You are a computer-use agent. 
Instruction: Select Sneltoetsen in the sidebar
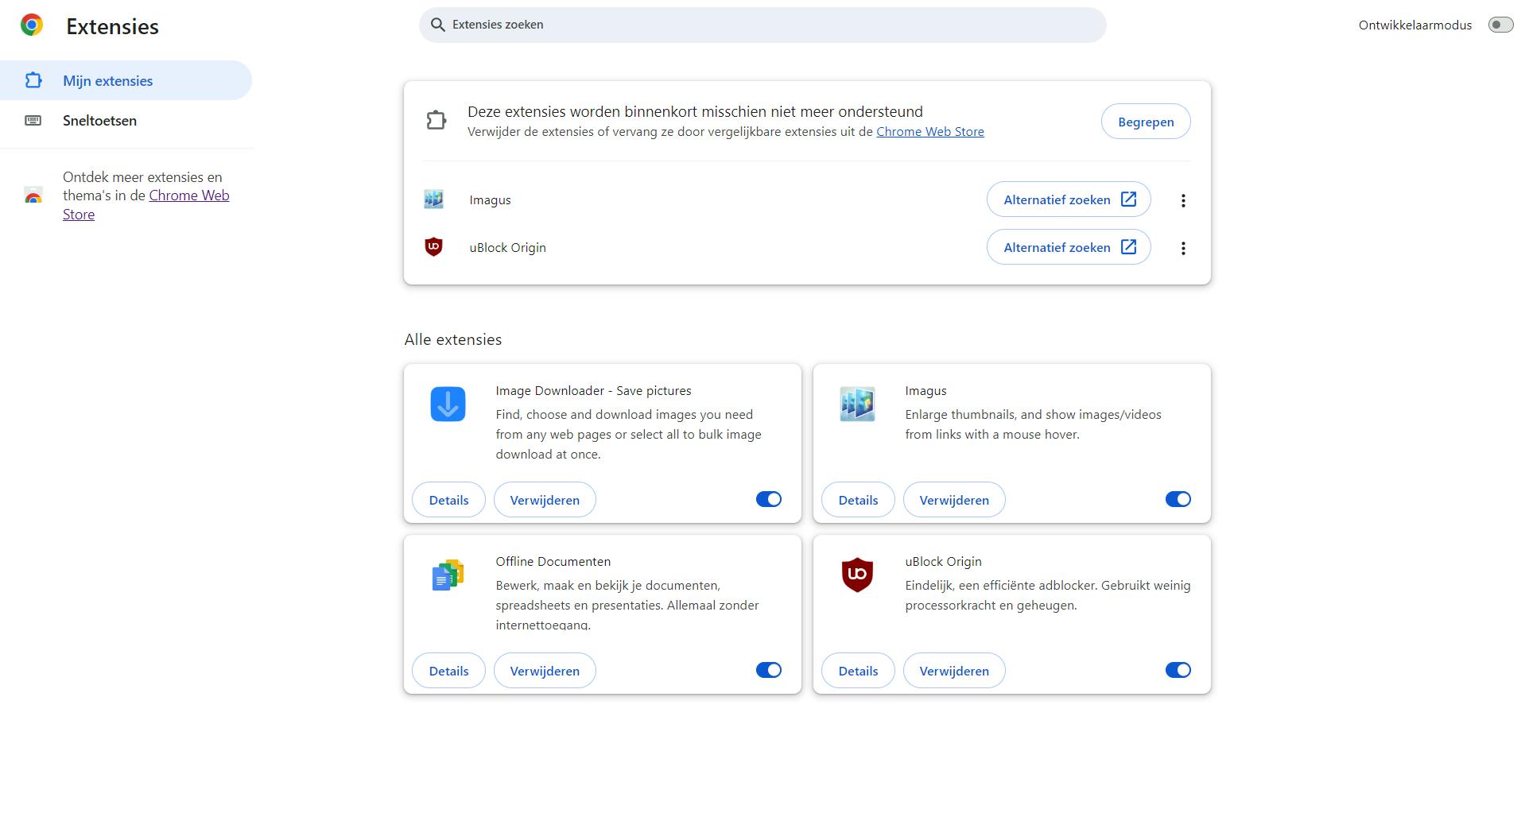tap(99, 121)
